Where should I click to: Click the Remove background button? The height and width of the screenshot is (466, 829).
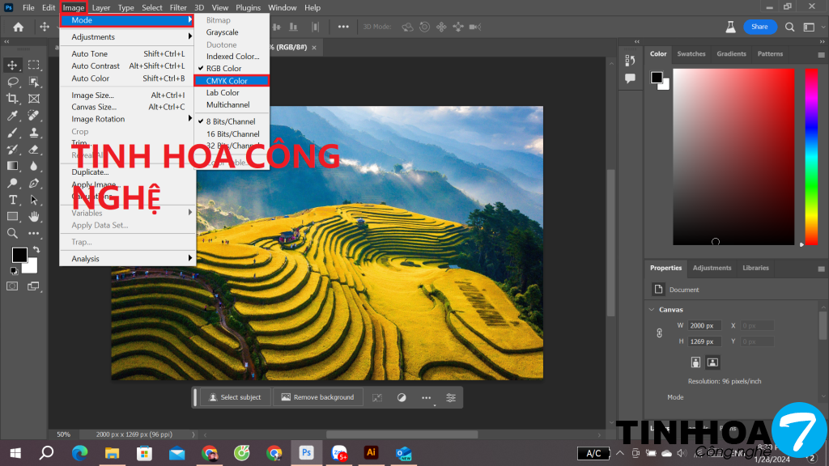coord(317,397)
